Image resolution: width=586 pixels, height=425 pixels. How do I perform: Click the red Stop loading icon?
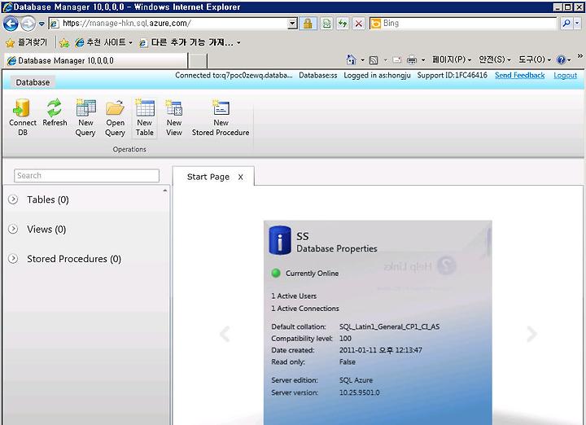pyautogui.click(x=358, y=24)
